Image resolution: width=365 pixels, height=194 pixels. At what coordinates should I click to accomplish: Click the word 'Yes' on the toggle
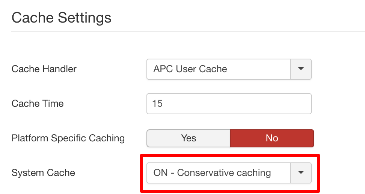(188, 138)
